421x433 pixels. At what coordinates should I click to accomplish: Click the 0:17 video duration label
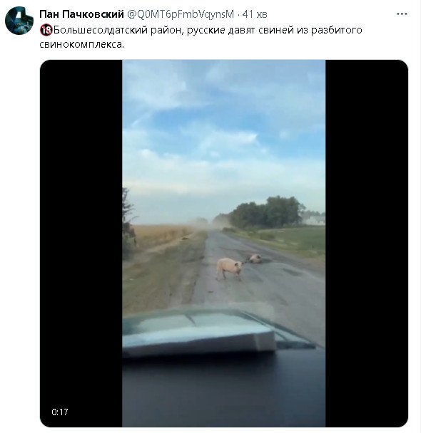pyautogui.click(x=60, y=412)
